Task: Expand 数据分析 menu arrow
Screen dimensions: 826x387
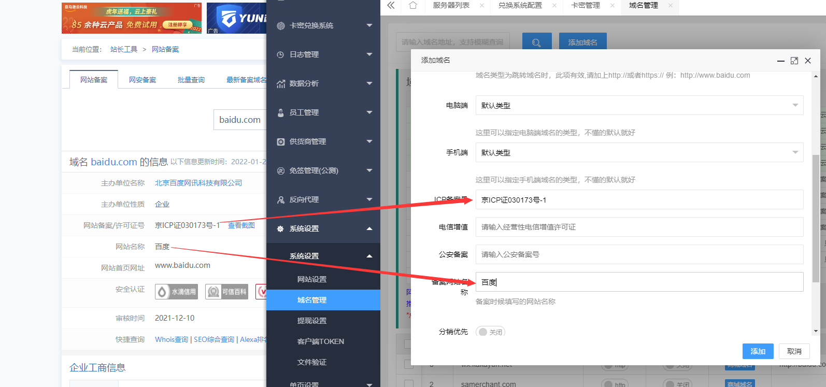Action: tap(369, 83)
